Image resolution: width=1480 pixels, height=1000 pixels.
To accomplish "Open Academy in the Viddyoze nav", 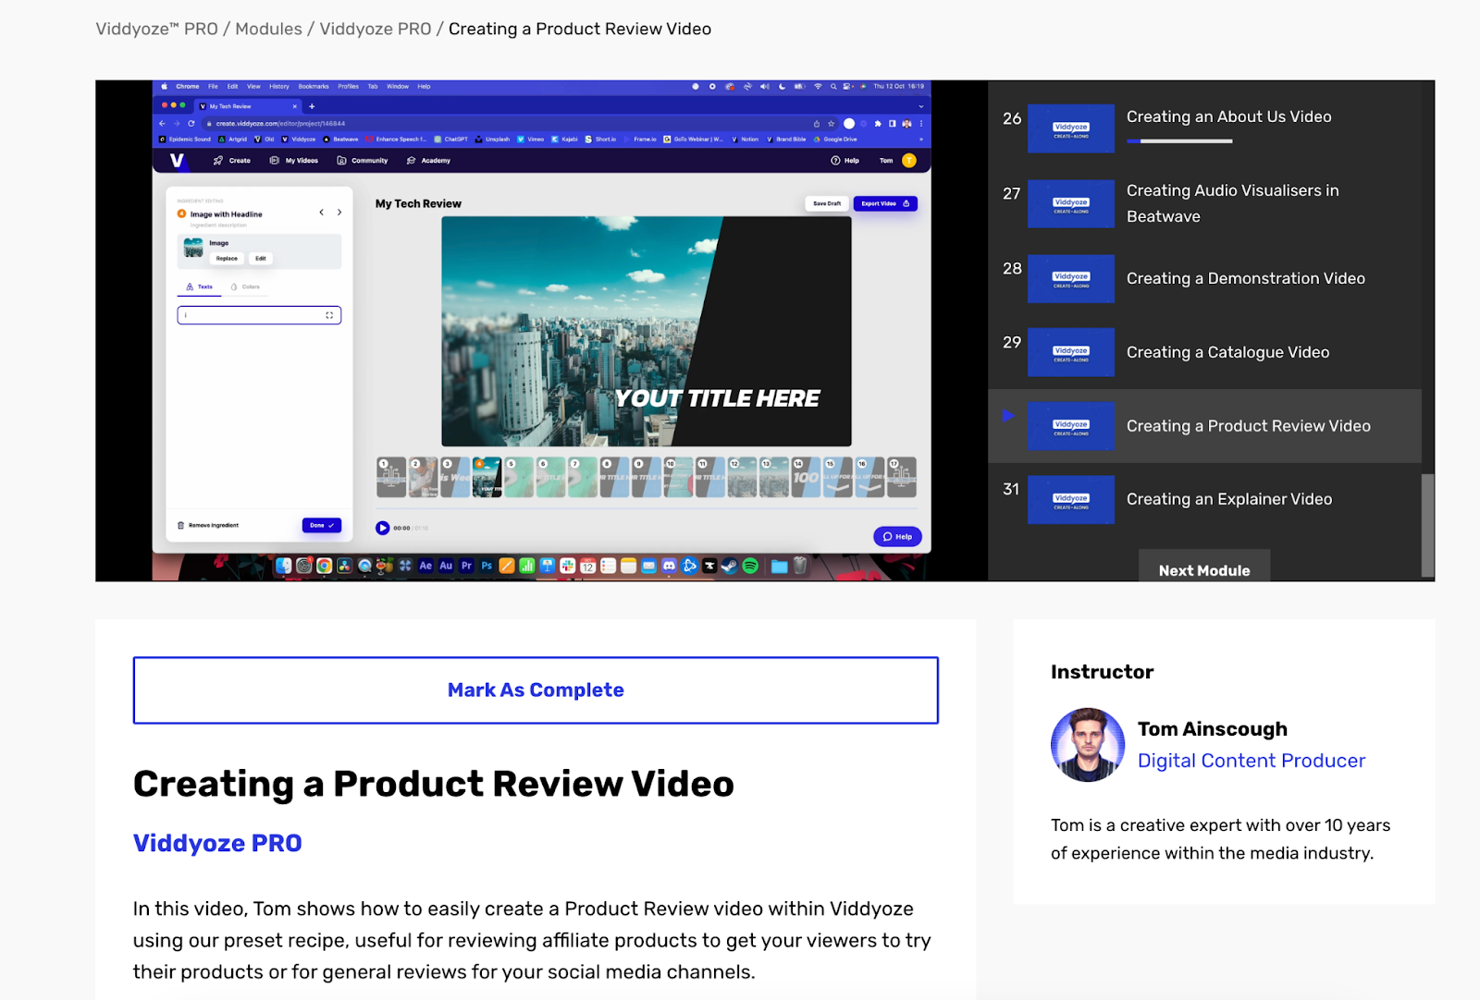I will [x=428, y=161].
